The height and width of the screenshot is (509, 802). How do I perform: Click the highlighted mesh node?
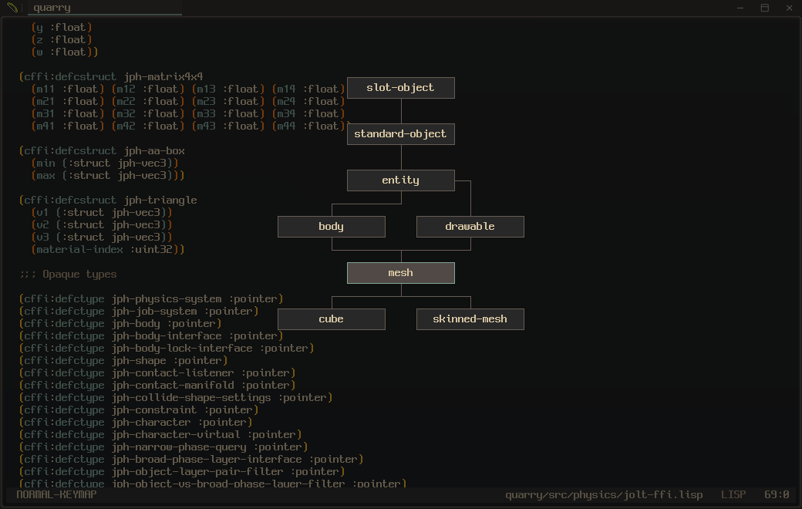(400, 273)
